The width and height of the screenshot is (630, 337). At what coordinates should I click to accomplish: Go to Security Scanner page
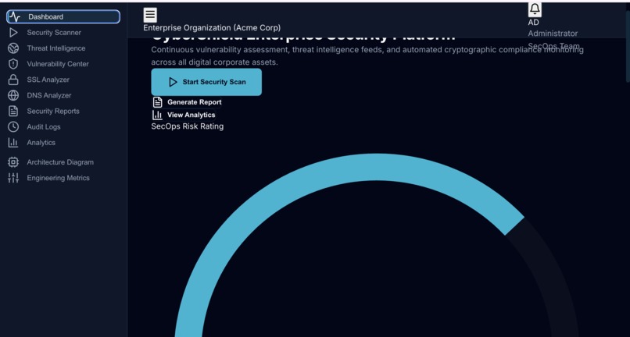[x=63, y=33]
